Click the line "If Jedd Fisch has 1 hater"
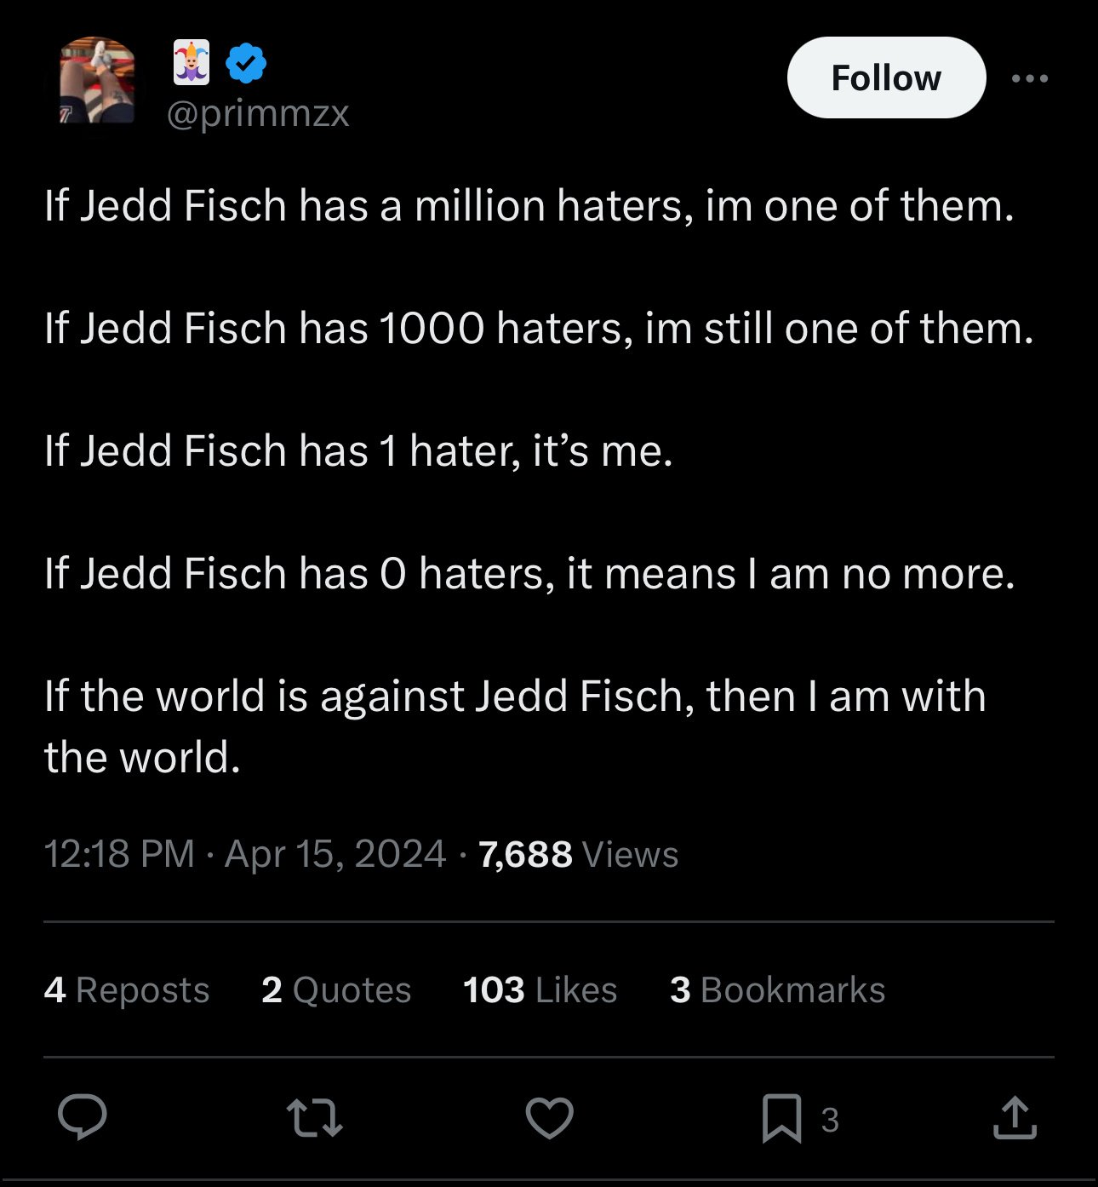Screen dimensions: 1098x1187 point(358,450)
